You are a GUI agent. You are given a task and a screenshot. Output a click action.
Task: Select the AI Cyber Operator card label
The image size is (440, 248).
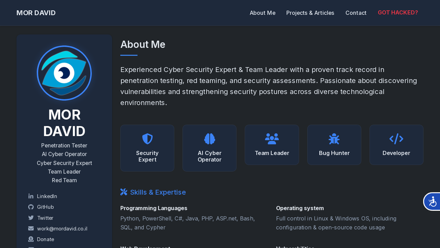pos(210,156)
